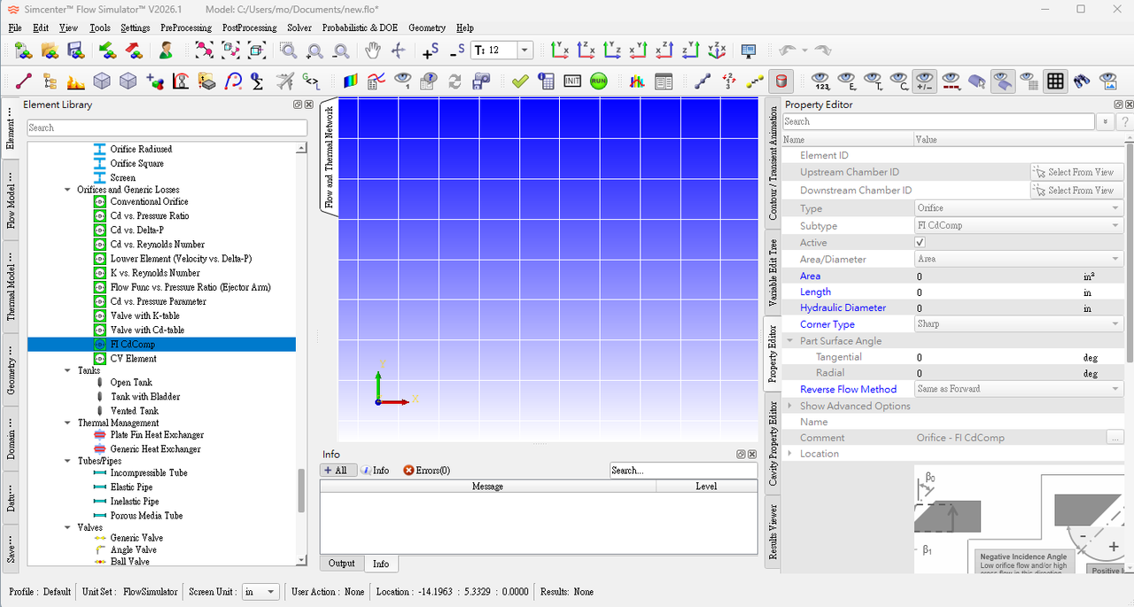
Task: Click the isometric XYZ view icon
Action: click(718, 51)
